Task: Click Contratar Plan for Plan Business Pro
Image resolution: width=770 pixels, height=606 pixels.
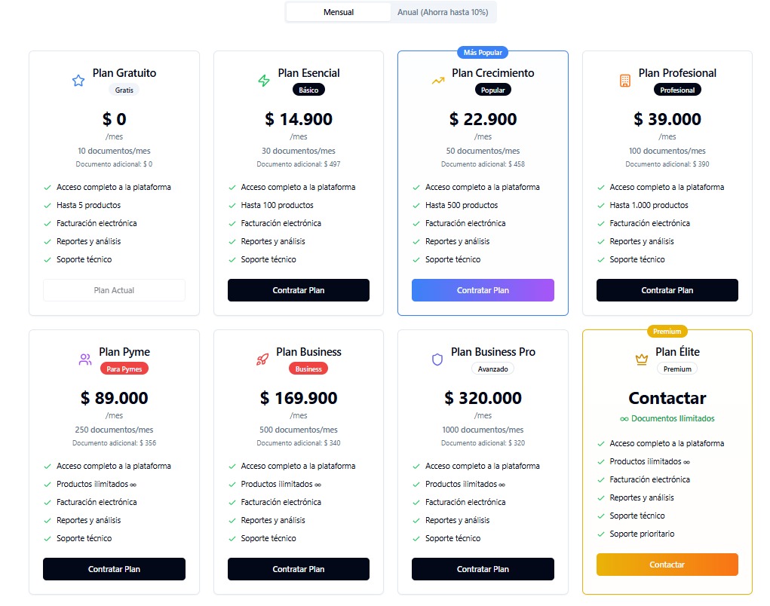Action: tap(483, 569)
